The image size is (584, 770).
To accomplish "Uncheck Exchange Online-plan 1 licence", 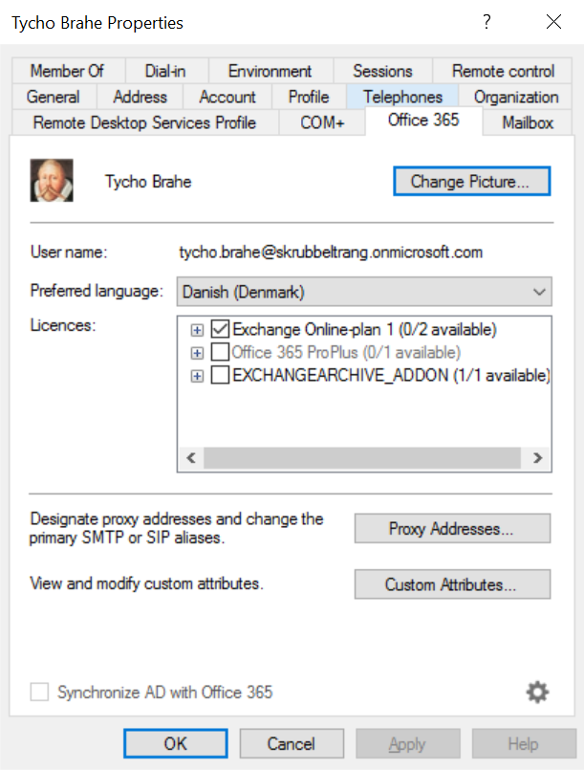I will (x=220, y=329).
